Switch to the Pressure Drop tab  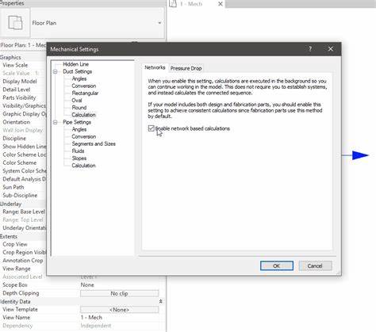click(186, 68)
